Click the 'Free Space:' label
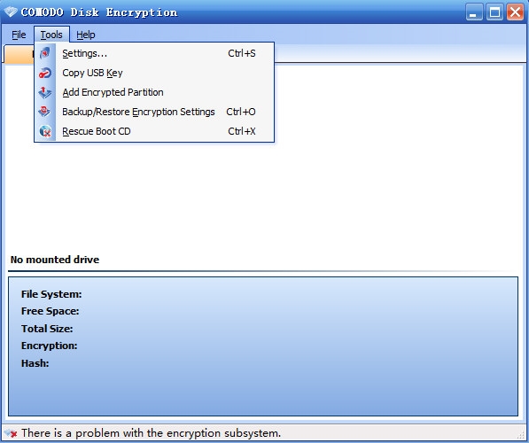Viewport: 529px width, 443px height. tap(50, 311)
